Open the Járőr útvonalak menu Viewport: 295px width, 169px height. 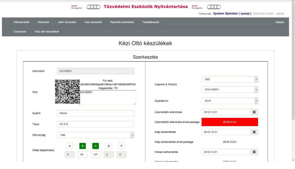click(x=67, y=22)
